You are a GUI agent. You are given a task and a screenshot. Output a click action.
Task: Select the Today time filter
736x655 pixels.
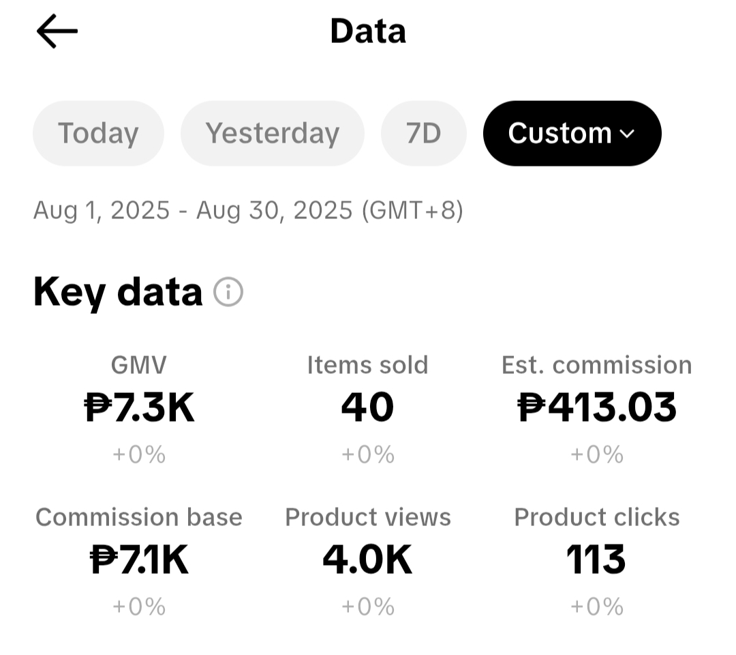(x=98, y=133)
